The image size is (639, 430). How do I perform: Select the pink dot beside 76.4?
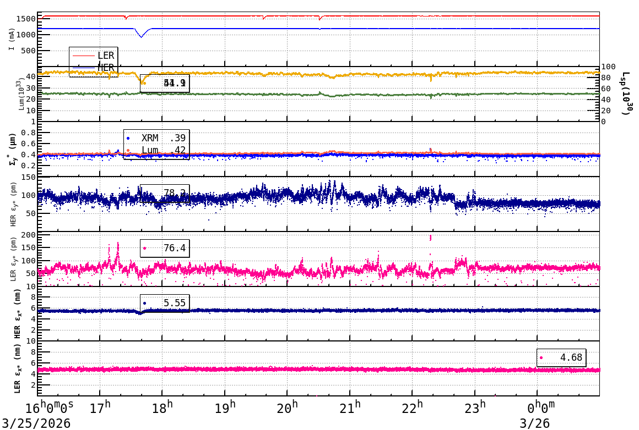tap(145, 248)
